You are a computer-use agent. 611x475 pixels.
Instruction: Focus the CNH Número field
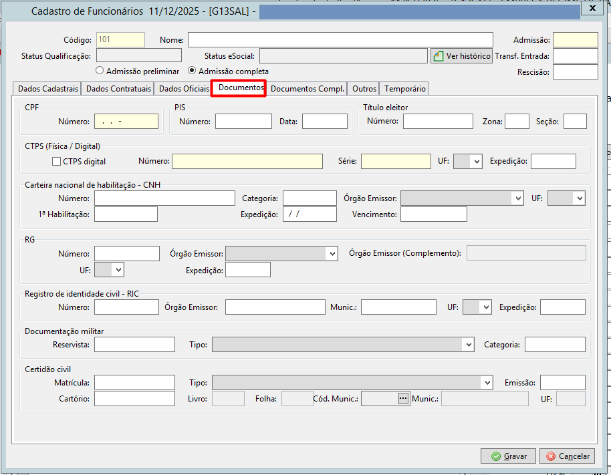click(165, 198)
